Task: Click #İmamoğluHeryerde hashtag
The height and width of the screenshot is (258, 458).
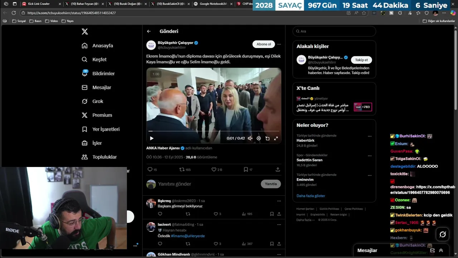Action: click(x=188, y=236)
